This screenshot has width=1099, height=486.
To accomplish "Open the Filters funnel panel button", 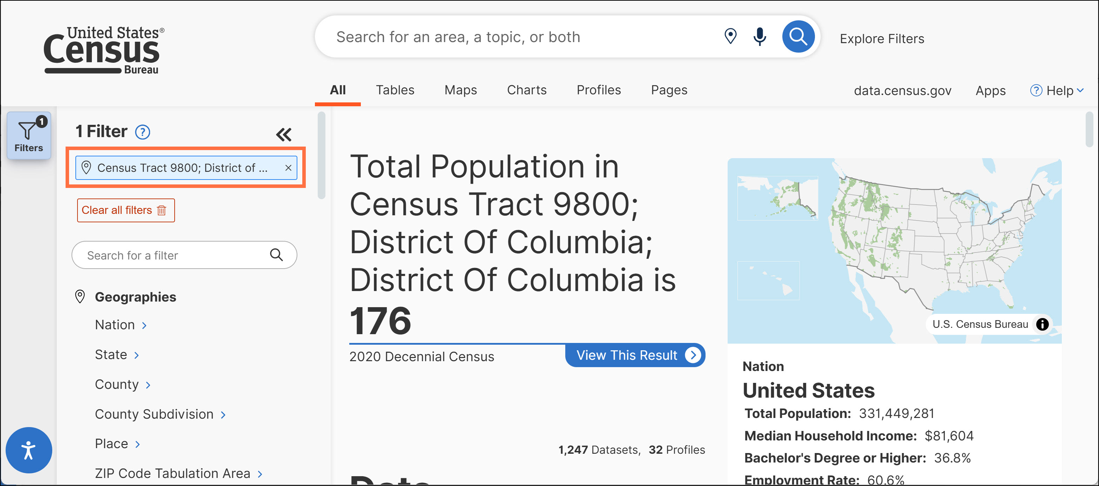I will 29,135.
